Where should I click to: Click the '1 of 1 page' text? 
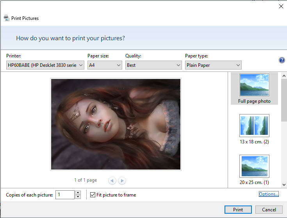[x=86, y=180]
